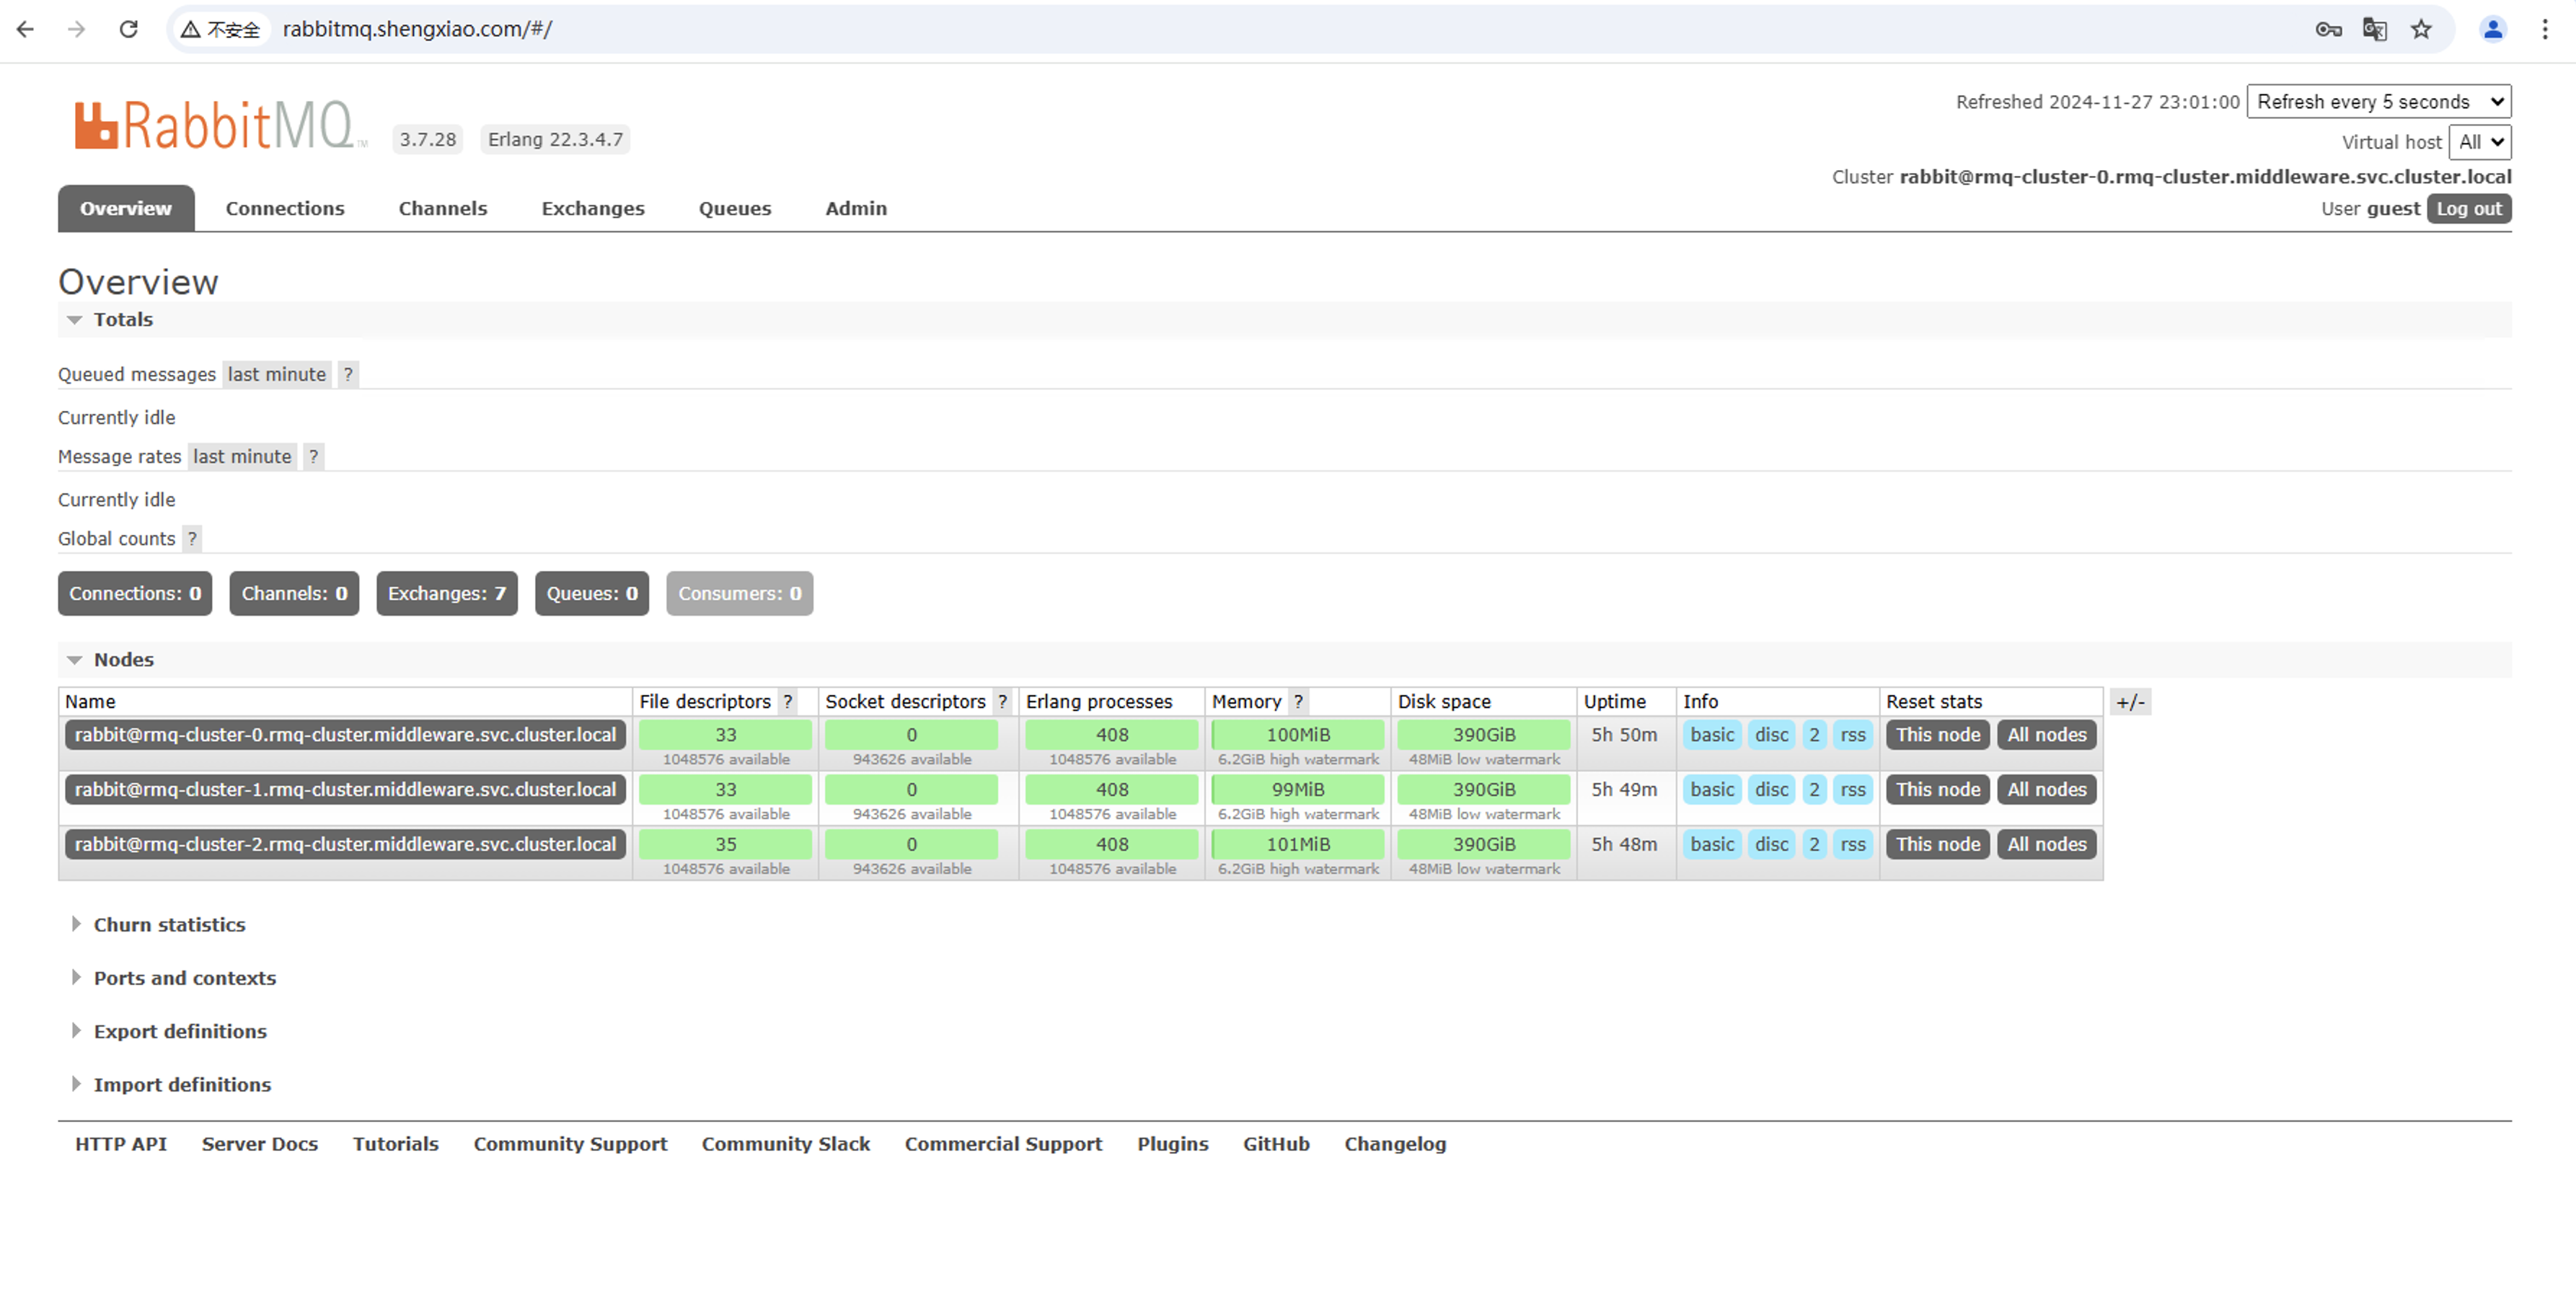Click help icon next to Global counts
The width and height of the screenshot is (2576, 1308).
pyautogui.click(x=192, y=538)
